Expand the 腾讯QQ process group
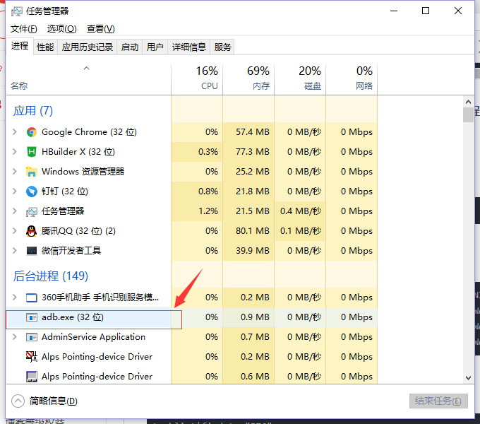The width and height of the screenshot is (480, 424). pyautogui.click(x=14, y=230)
